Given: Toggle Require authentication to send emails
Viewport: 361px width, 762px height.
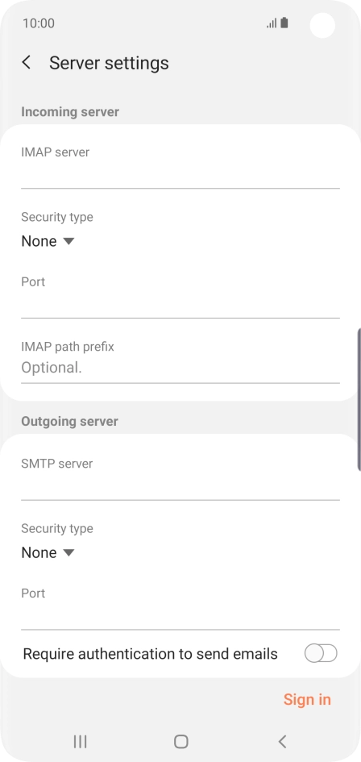Looking at the screenshot, I should pos(321,654).
